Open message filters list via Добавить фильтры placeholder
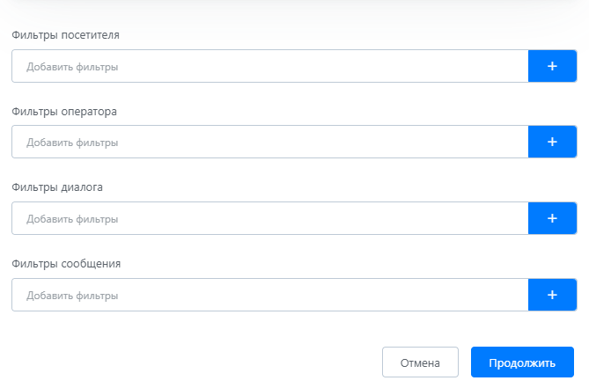The image size is (589, 388). point(72,296)
